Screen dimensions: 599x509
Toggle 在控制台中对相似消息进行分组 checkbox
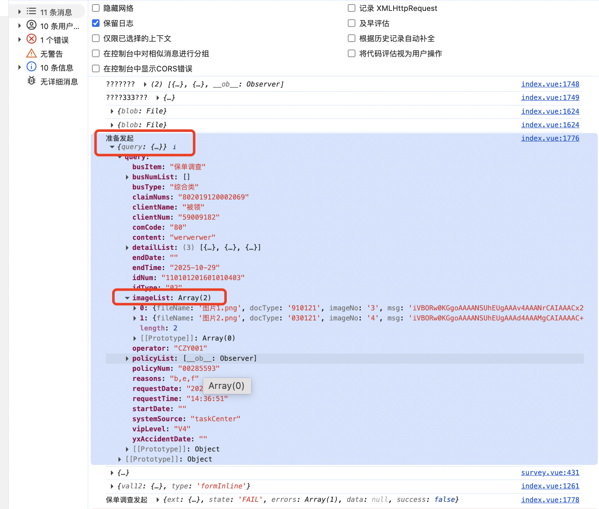point(96,53)
